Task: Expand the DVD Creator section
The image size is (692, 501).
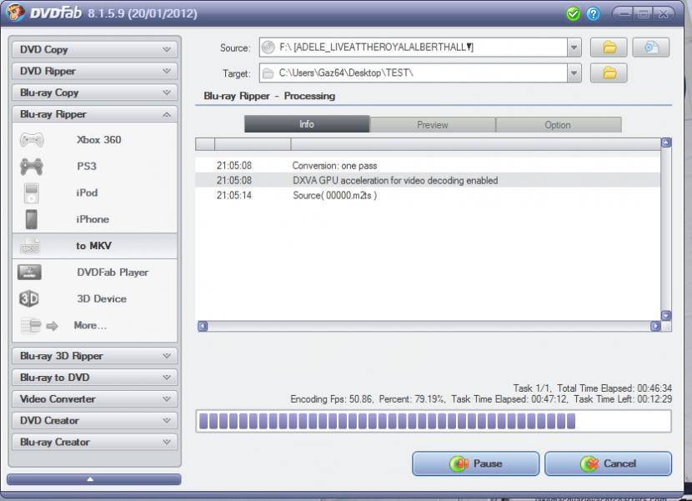Action: (x=95, y=421)
